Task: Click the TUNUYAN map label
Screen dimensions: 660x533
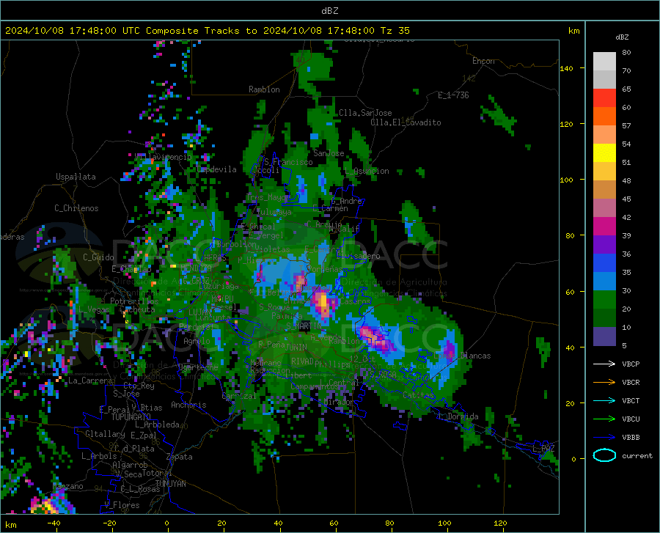Action: coord(170,484)
